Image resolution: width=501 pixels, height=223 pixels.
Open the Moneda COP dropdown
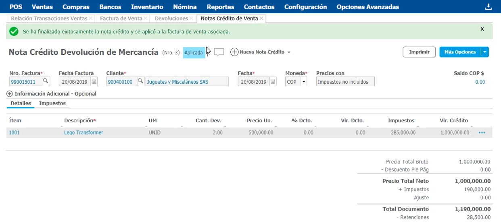[303, 82]
